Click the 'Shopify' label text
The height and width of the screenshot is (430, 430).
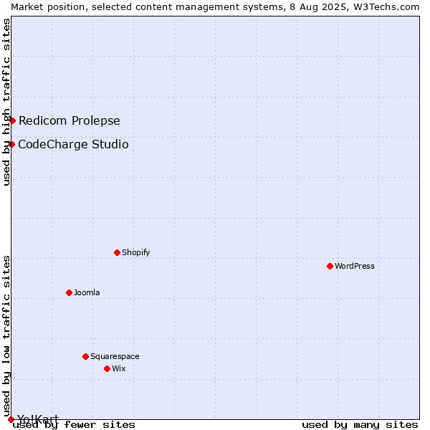[x=135, y=252]
